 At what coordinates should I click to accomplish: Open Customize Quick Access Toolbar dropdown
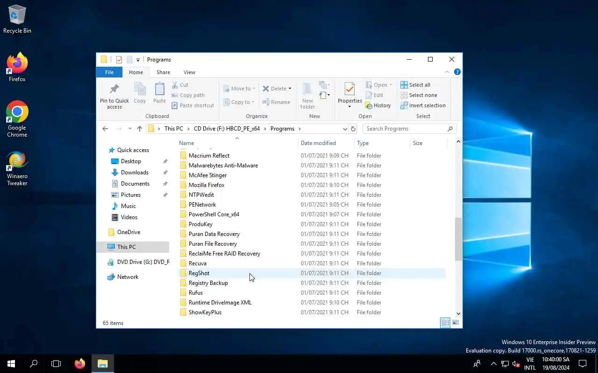[138, 60]
